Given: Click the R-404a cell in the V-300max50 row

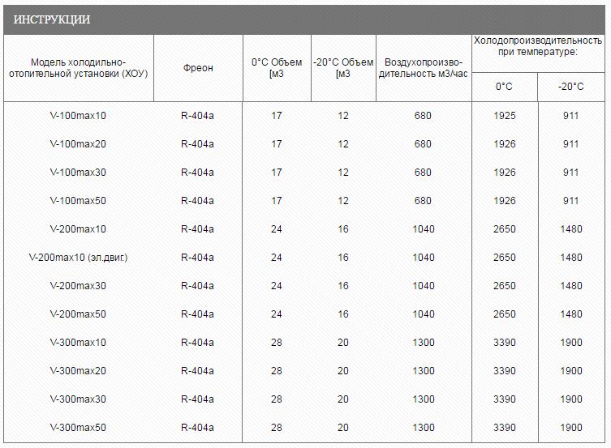Looking at the screenshot, I should [x=197, y=428].
